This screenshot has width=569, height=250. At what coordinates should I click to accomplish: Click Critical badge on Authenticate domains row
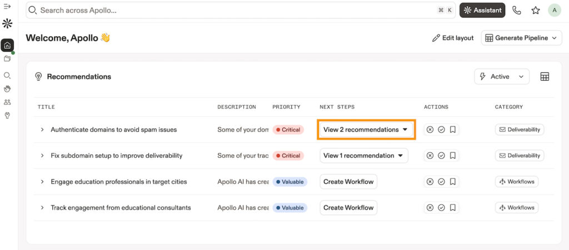coord(288,129)
